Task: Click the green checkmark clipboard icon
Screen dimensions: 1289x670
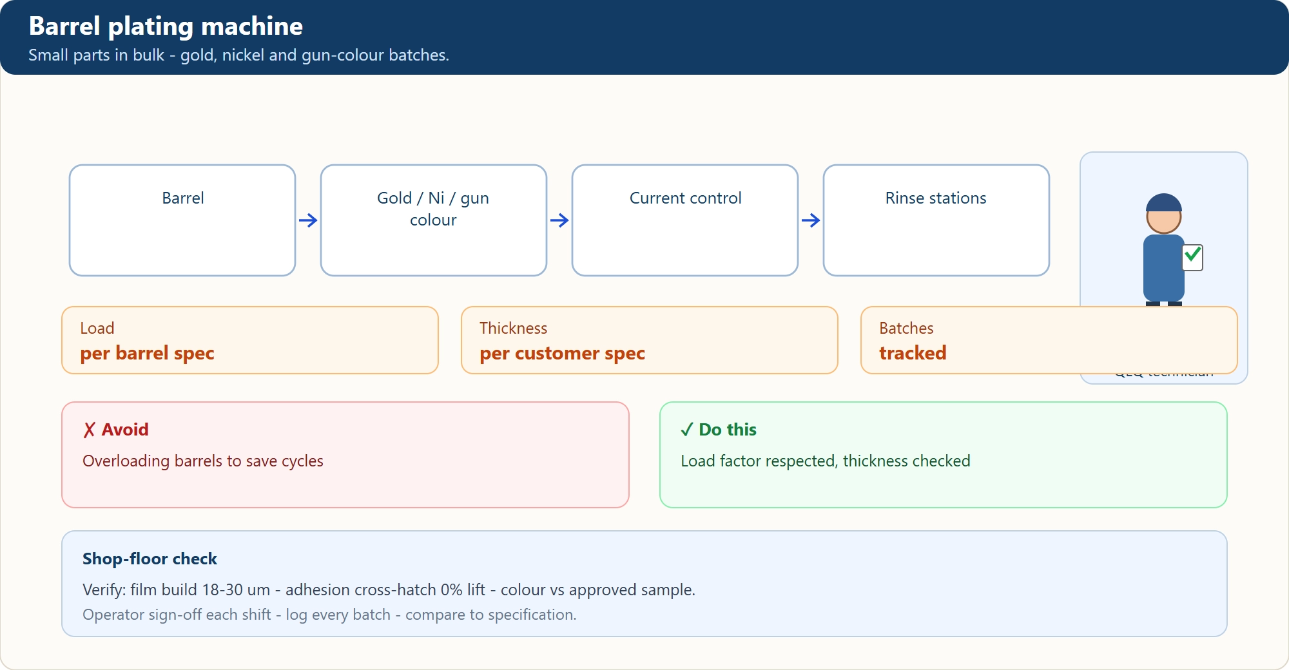Action: [x=1193, y=257]
